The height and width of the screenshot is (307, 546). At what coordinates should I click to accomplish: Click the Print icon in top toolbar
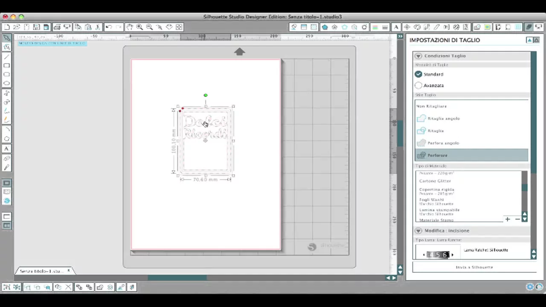click(x=57, y=27)
